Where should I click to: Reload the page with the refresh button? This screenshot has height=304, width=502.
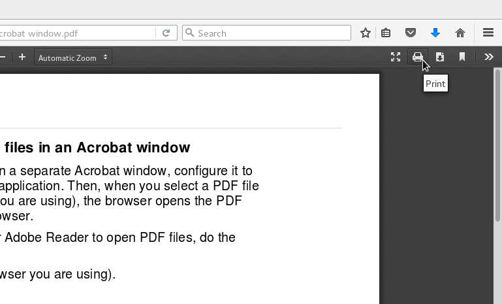pos(166,33)
